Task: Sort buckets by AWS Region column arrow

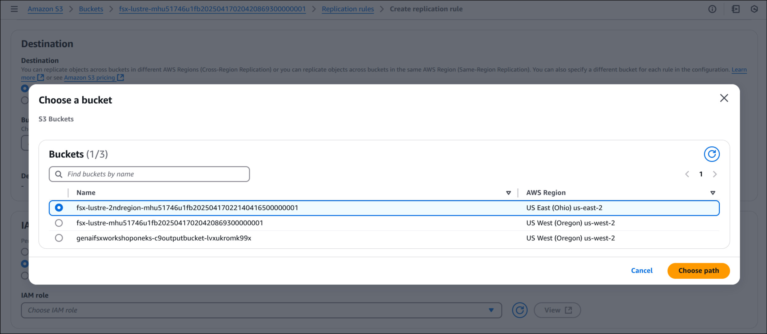Action: click(713, 193)
